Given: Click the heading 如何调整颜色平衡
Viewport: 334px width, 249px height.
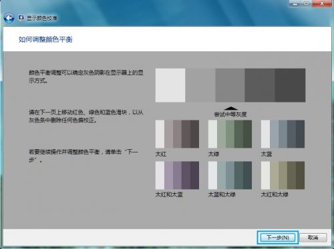Looking at the screenshot, I should (x=45, y=39).
